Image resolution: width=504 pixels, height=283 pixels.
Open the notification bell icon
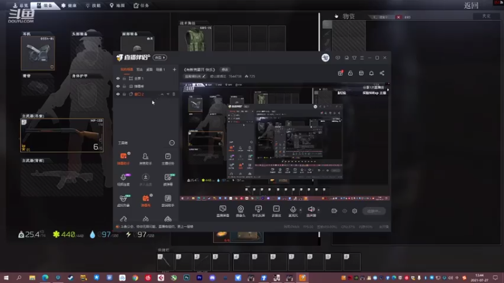371,73
